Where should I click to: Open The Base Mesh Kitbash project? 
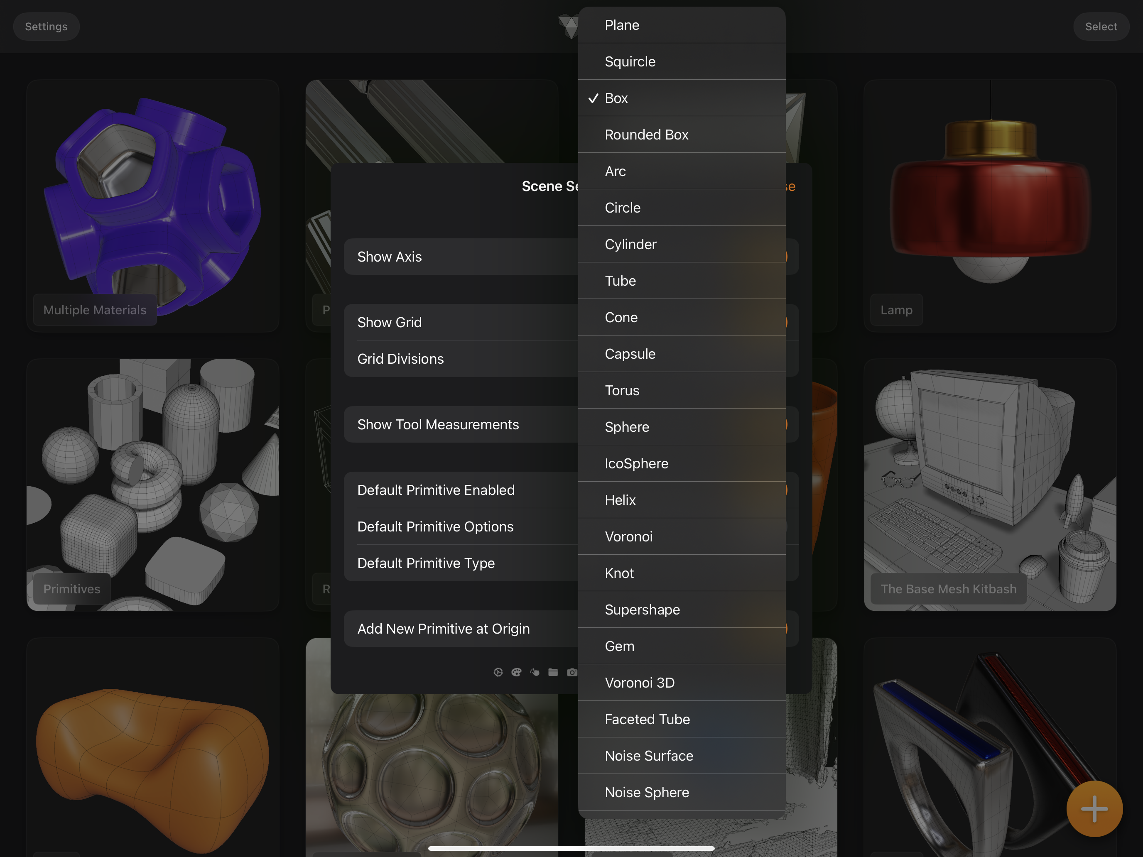990,485
